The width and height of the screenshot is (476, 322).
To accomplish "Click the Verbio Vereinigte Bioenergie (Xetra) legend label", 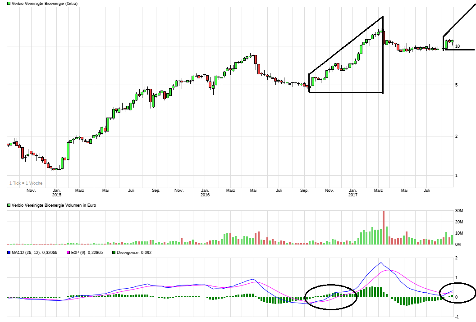I will (44, 4).
